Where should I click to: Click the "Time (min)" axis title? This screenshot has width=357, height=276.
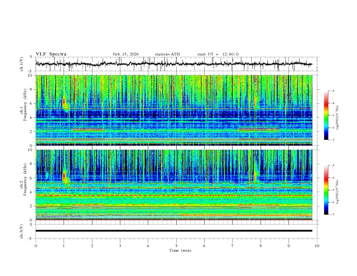click(180, 250)
